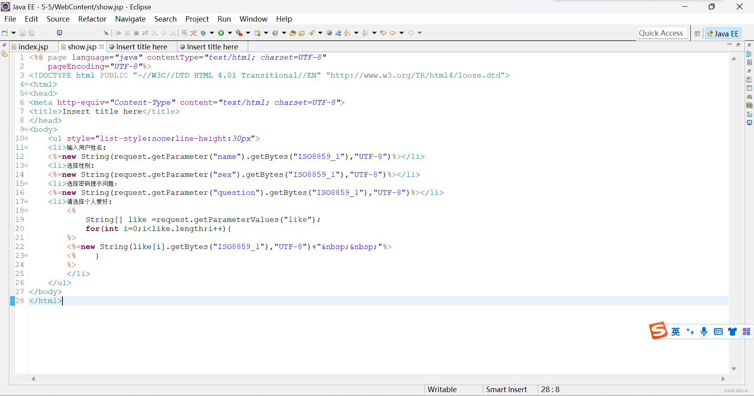Open the External Tools dropdown arrow

point(248,33)
